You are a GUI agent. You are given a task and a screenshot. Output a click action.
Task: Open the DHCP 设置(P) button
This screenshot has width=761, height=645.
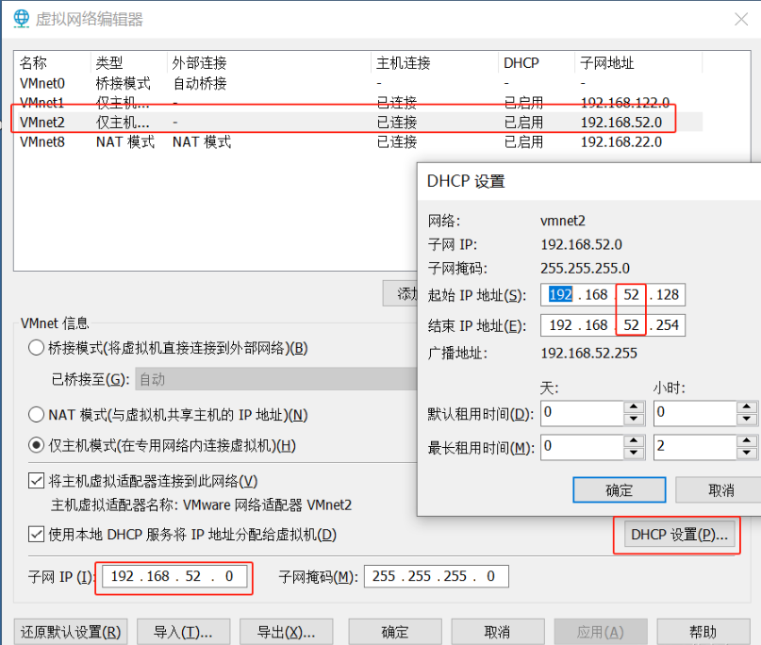pos(679,535)
